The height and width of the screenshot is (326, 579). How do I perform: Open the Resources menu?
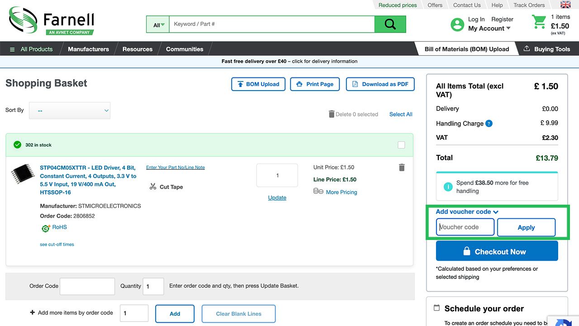[138, 49]
